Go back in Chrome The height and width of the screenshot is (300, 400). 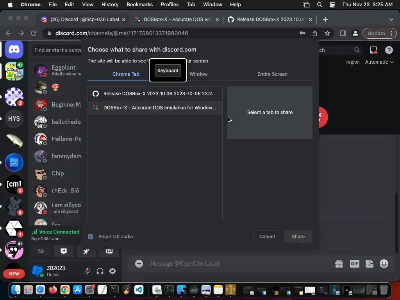pyautogui.click(x=9, y=33)
